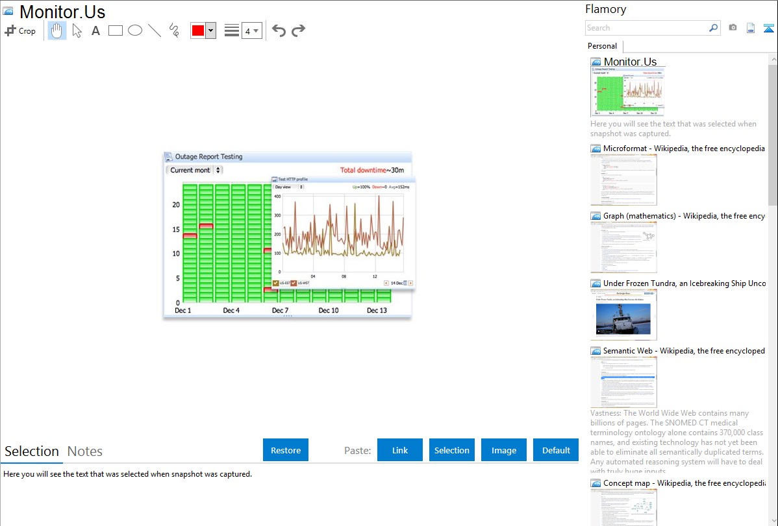Viewport: 778px width, 526px height.
Task: Pick the ellipse shape tool
Action: tap(135, 30)
